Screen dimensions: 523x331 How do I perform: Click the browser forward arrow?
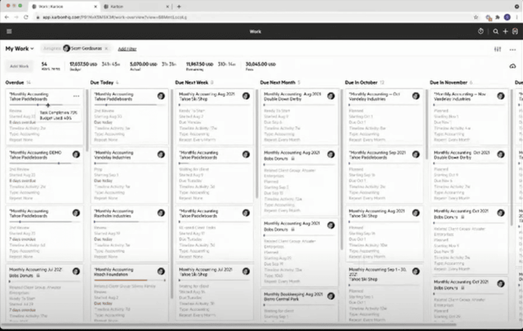click(x=16, y=17)
